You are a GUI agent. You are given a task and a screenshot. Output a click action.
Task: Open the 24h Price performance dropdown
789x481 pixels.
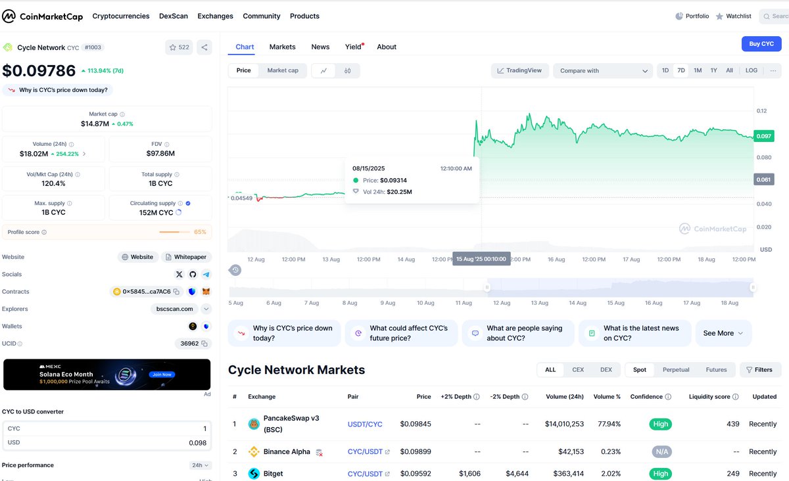[x=201, y=465]
